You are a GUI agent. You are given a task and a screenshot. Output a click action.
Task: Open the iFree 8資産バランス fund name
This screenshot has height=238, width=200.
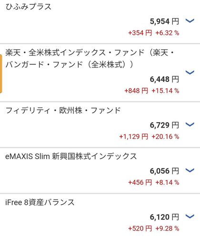[40, 202]
